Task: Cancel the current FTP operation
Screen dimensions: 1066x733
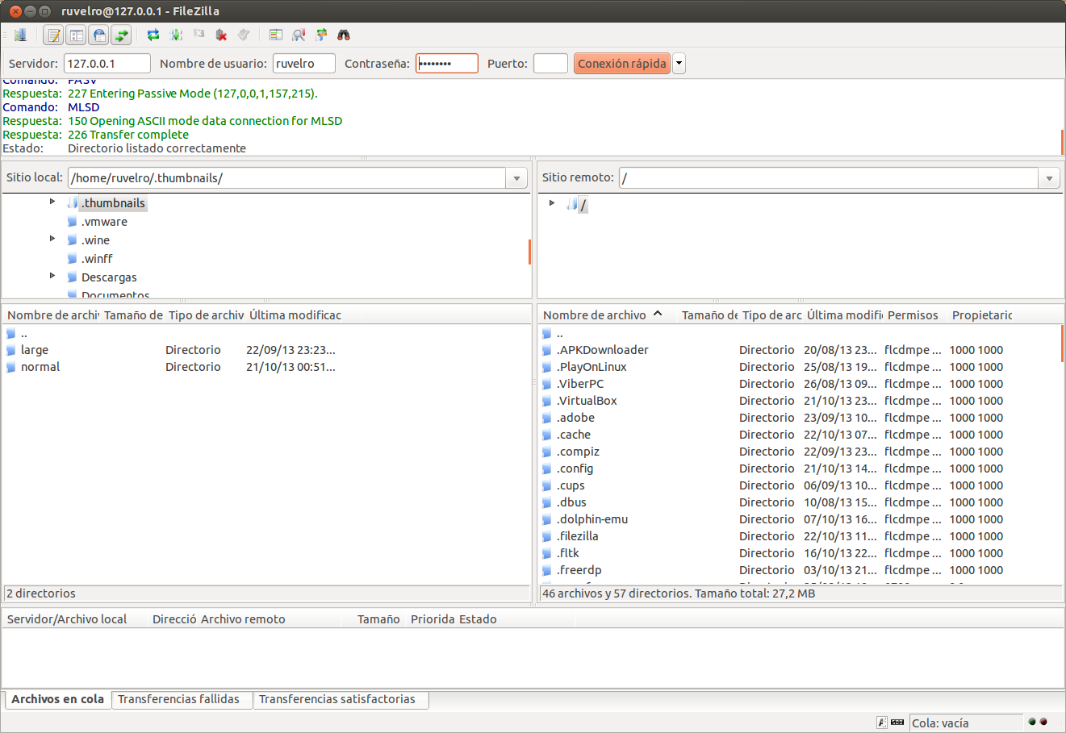Action: pyautogui.click(x=198, y=35)
